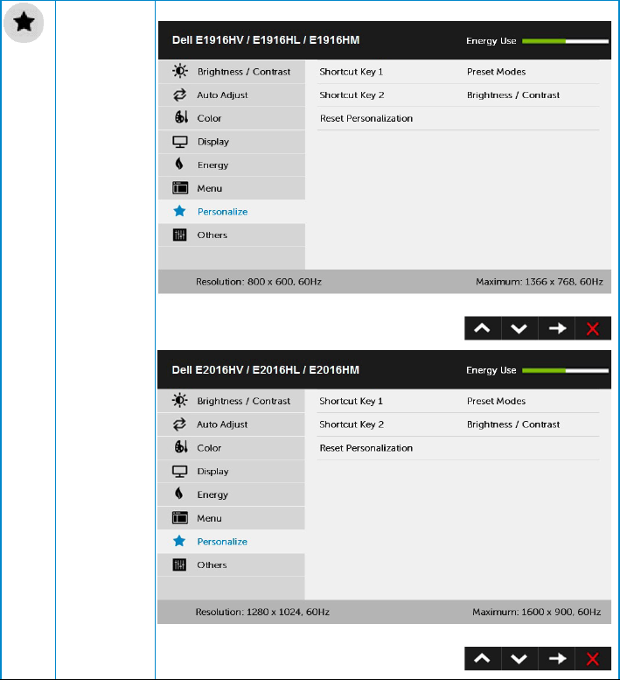Click the text 'Maximum: 1600 x 900, 60Hz'
The image size is (620, 680).
(x=536, y=612)
